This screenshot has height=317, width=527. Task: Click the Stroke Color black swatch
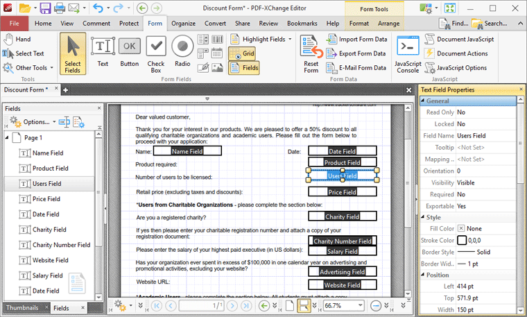pos(462,241)
